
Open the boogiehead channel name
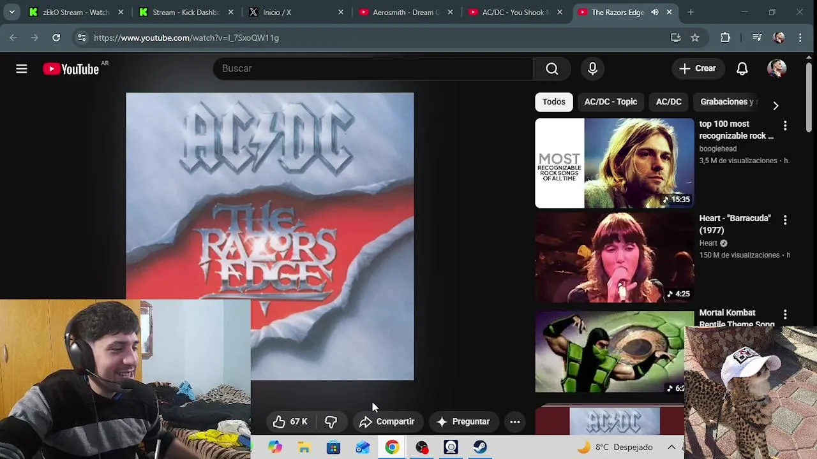[x=718, y=149]
